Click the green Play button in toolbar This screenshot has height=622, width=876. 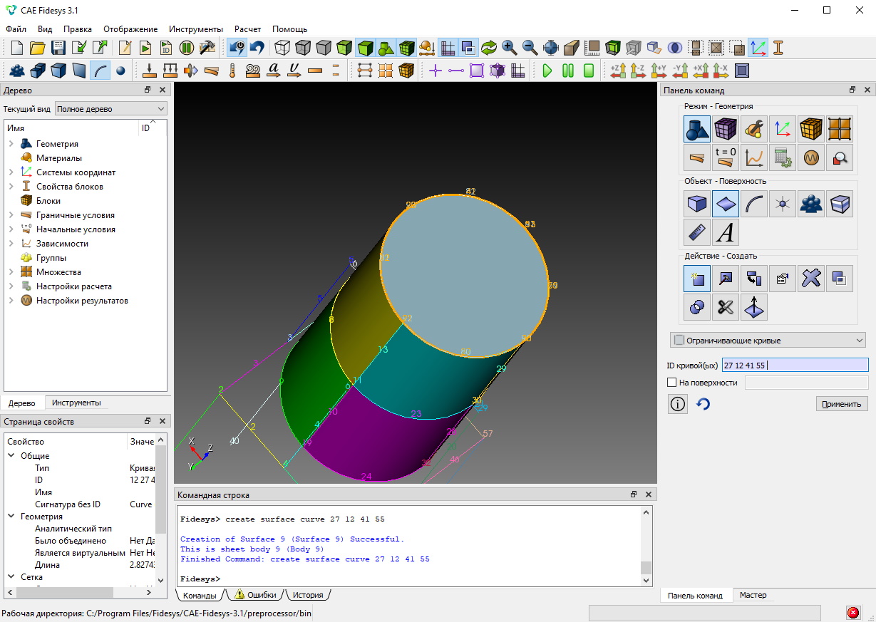click(x=547, y=71)
